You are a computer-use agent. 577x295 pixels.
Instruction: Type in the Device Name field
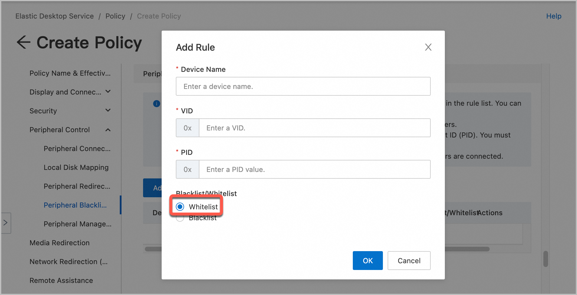[x=303, y=86]
